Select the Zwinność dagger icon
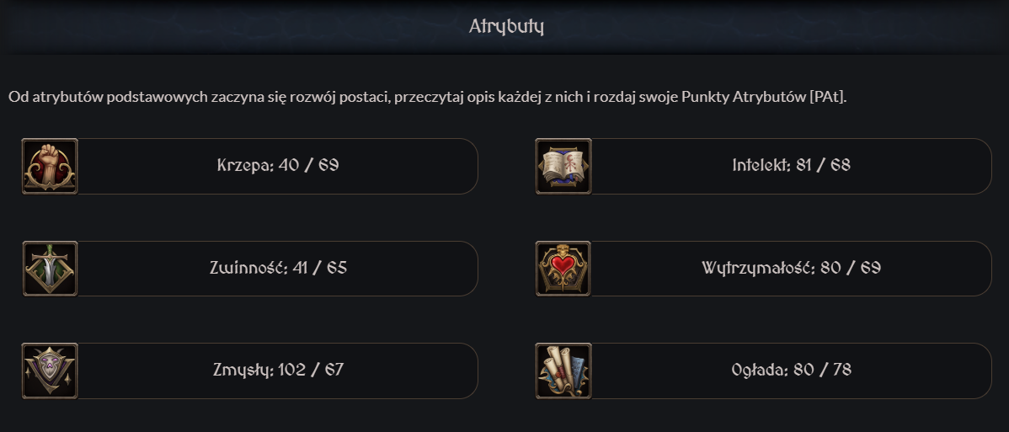 [50, 269]
